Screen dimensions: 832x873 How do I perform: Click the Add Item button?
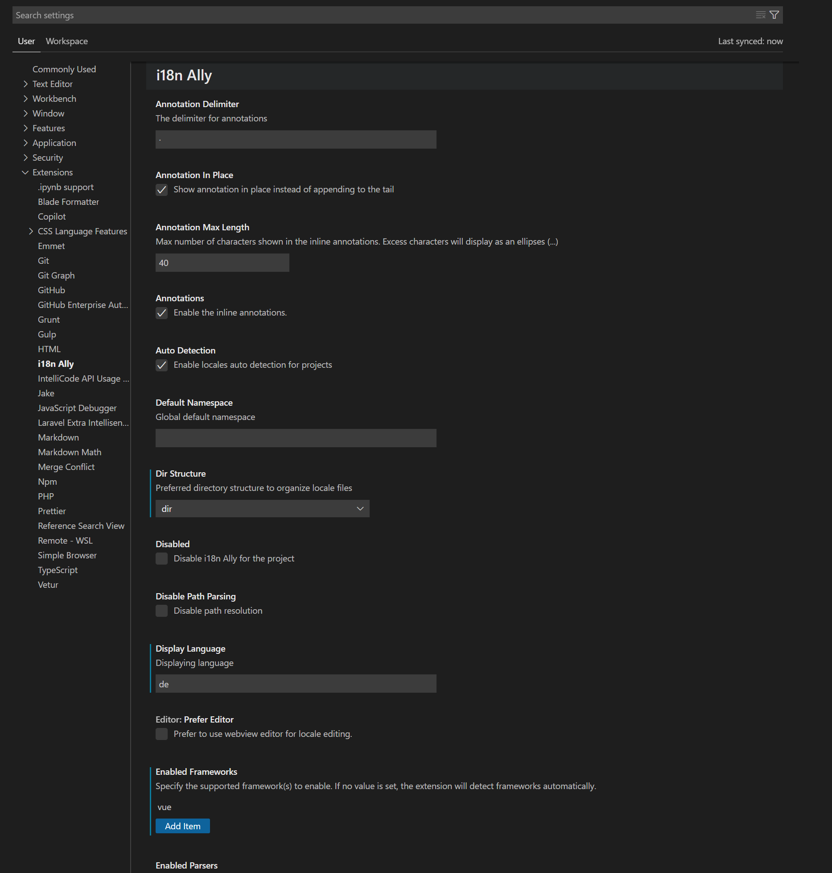point(182,826)
